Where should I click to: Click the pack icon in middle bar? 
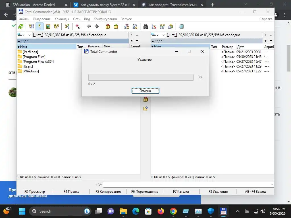145,100
